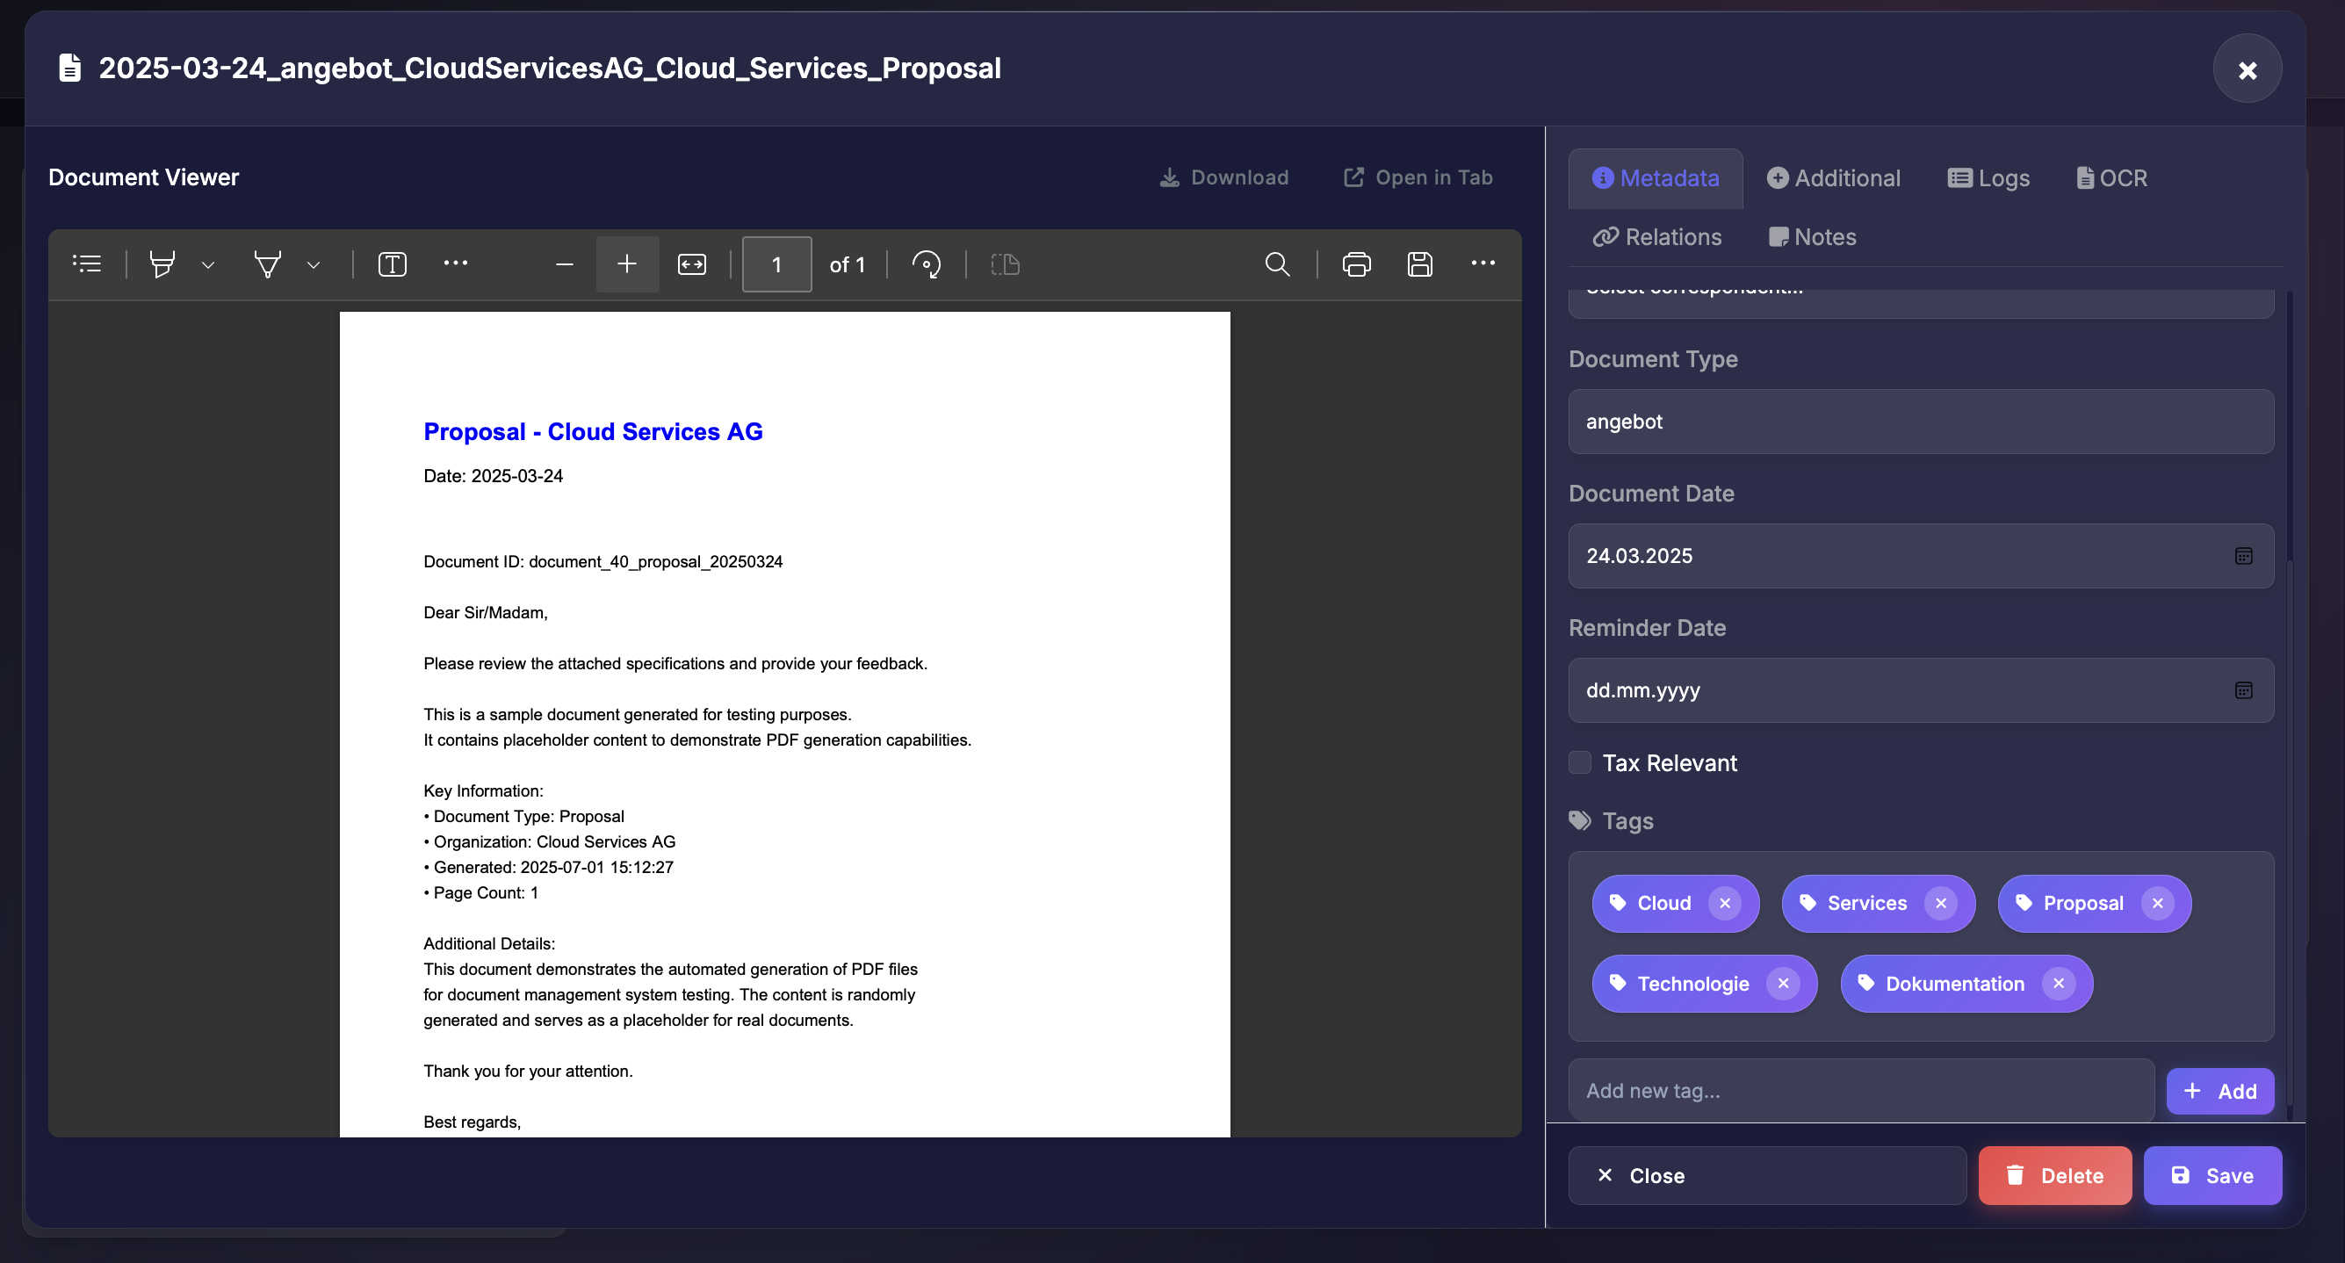Screen dimensions: 2345x1263
Task: Click the page view layout icon
Action: coord(1005,264)
